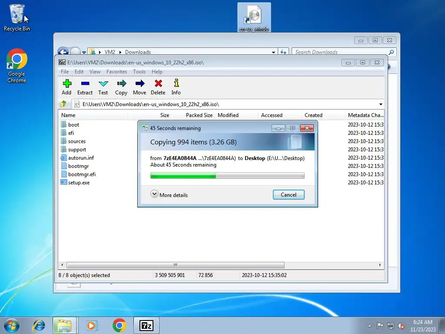This screenshot has height=334, width=445.
Task: Click the taskbar clock showing 6:24 AM
Action: [422, 326]
